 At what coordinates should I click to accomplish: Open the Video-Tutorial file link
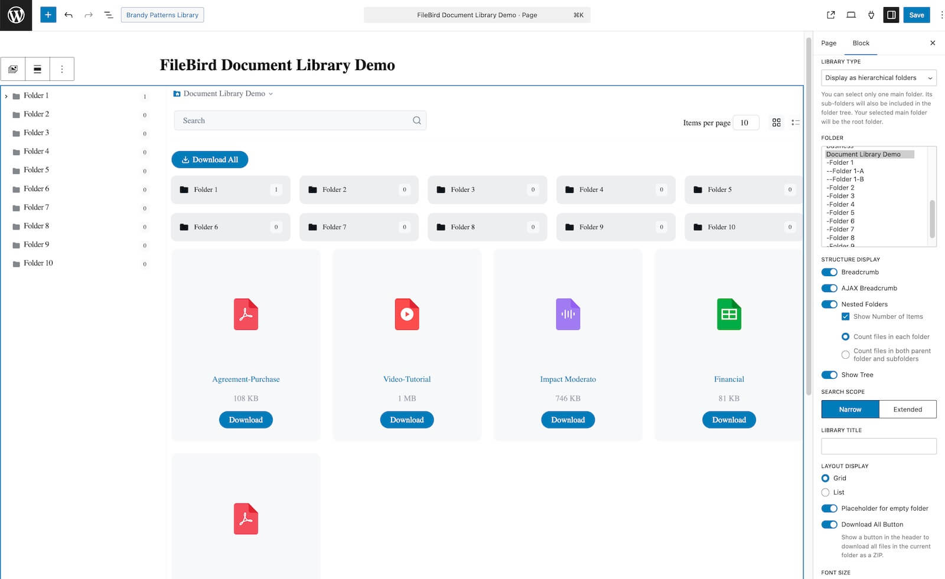(x=407, y=379)
